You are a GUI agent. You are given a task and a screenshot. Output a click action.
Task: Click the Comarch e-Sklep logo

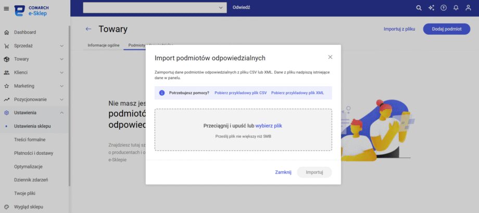(31, 11)
